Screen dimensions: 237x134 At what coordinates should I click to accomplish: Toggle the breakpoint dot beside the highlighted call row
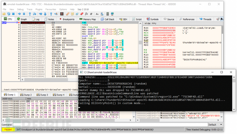pos(19,63)
